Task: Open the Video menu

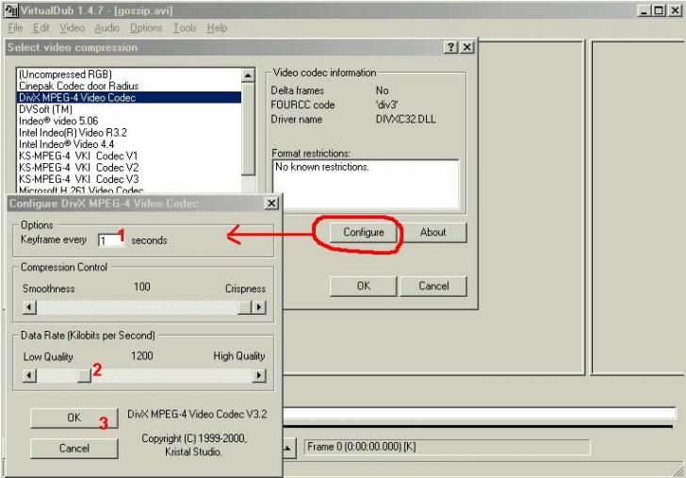Action: point(73,28)
